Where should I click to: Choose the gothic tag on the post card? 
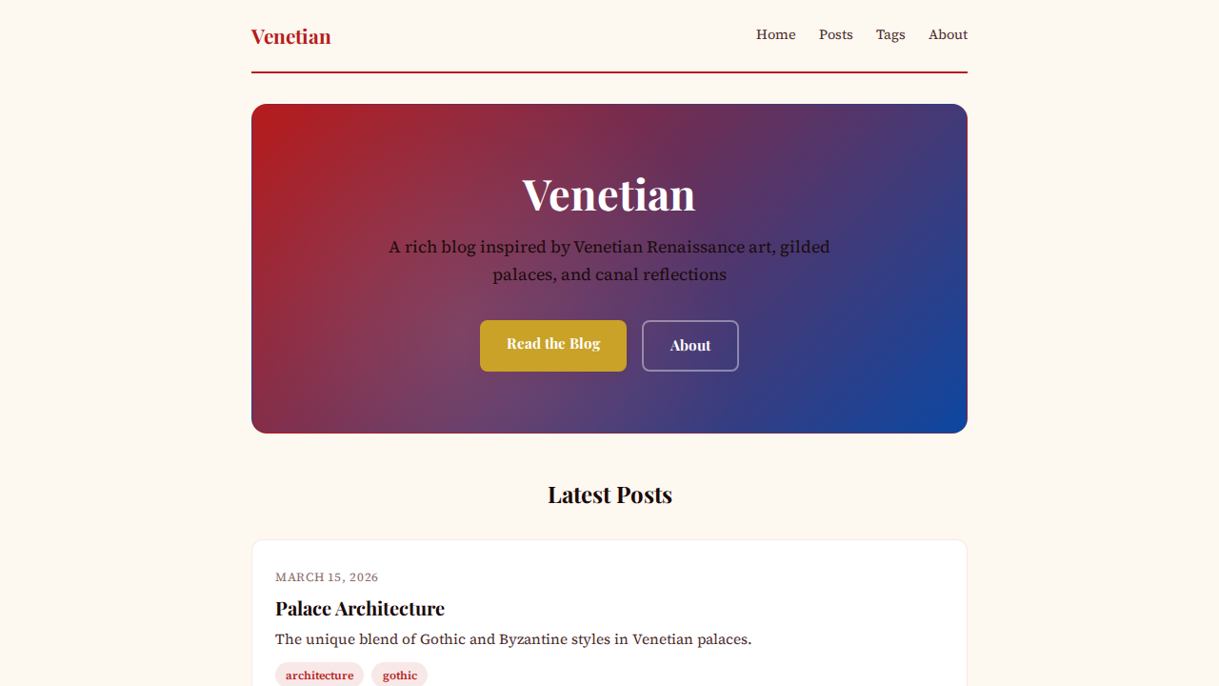tap(399, 674)
